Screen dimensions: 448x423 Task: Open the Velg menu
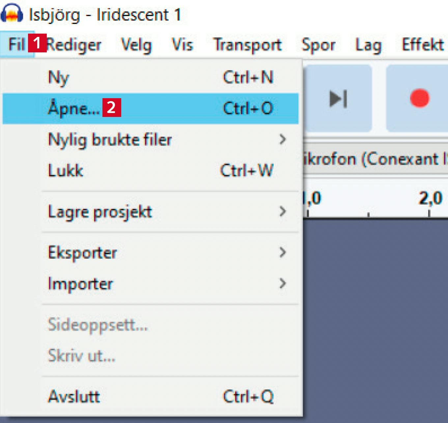point(136,45)
